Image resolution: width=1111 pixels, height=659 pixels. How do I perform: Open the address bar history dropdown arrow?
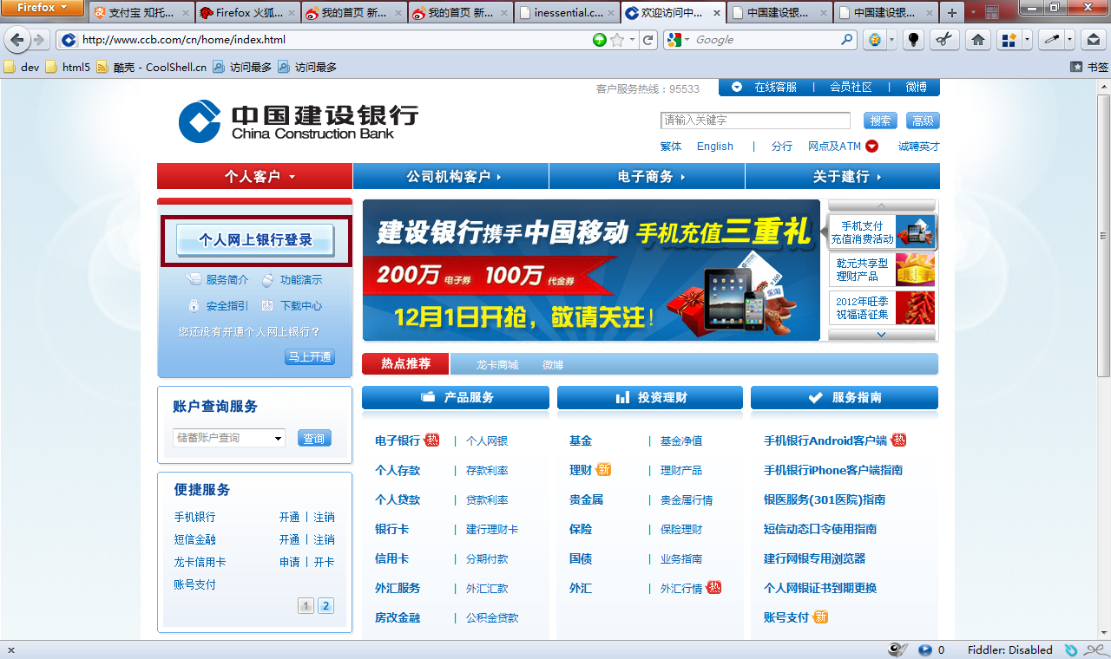[x=631, y=40]
